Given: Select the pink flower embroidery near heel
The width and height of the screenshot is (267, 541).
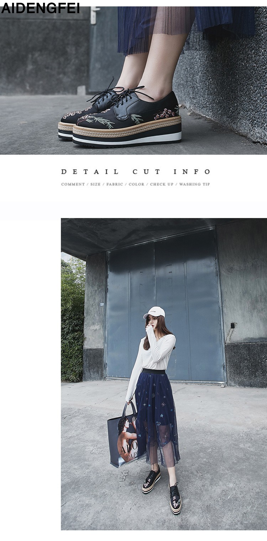Looking at the screenshot, I should pos(164,114).
